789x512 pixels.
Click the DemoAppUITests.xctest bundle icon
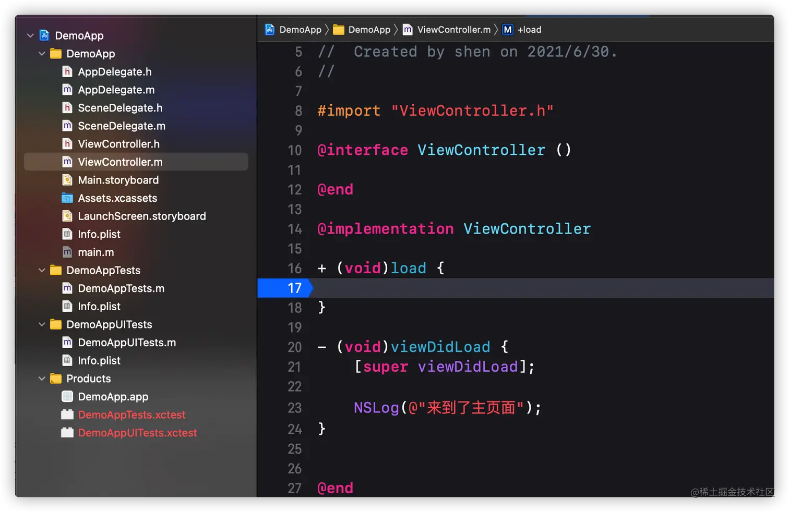[67, 433]
